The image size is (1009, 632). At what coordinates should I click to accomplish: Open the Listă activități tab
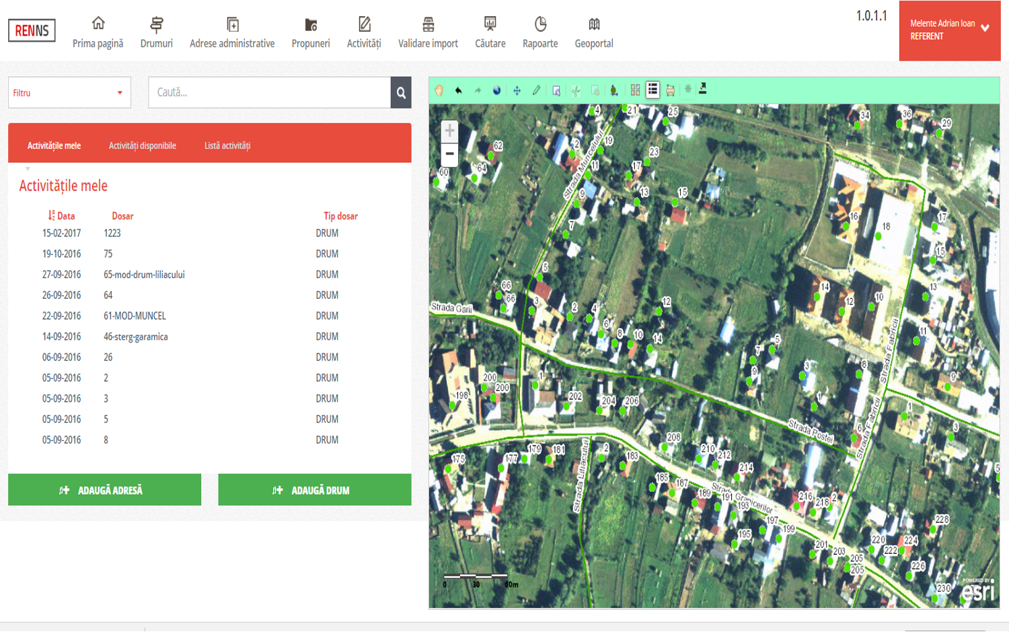click(x=227, y=146)
